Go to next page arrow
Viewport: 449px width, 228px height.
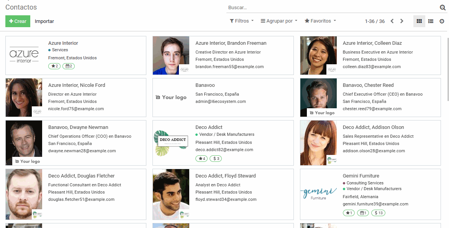coord(402,21)
